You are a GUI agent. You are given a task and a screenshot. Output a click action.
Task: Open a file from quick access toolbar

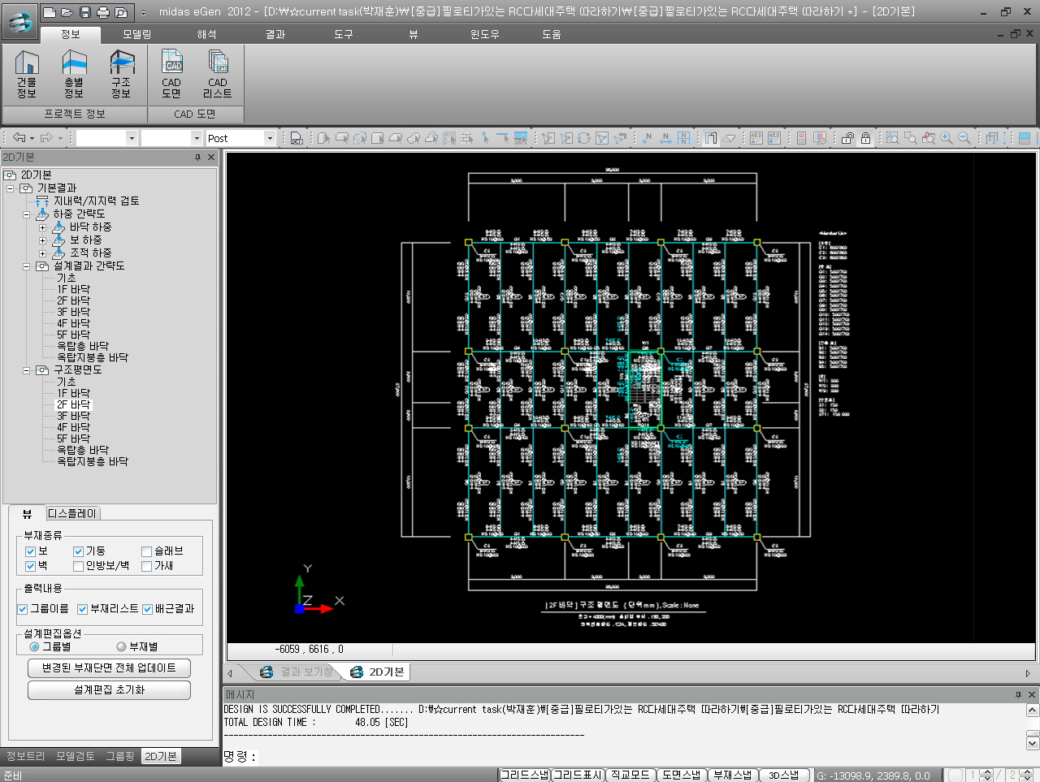coord(67,12)
